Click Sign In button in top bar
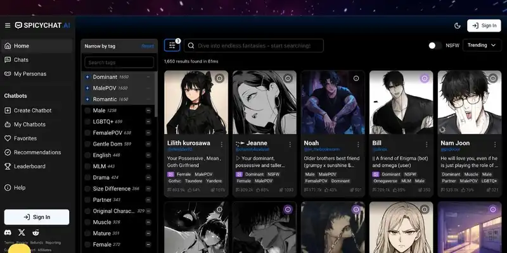 click(484, 25)
